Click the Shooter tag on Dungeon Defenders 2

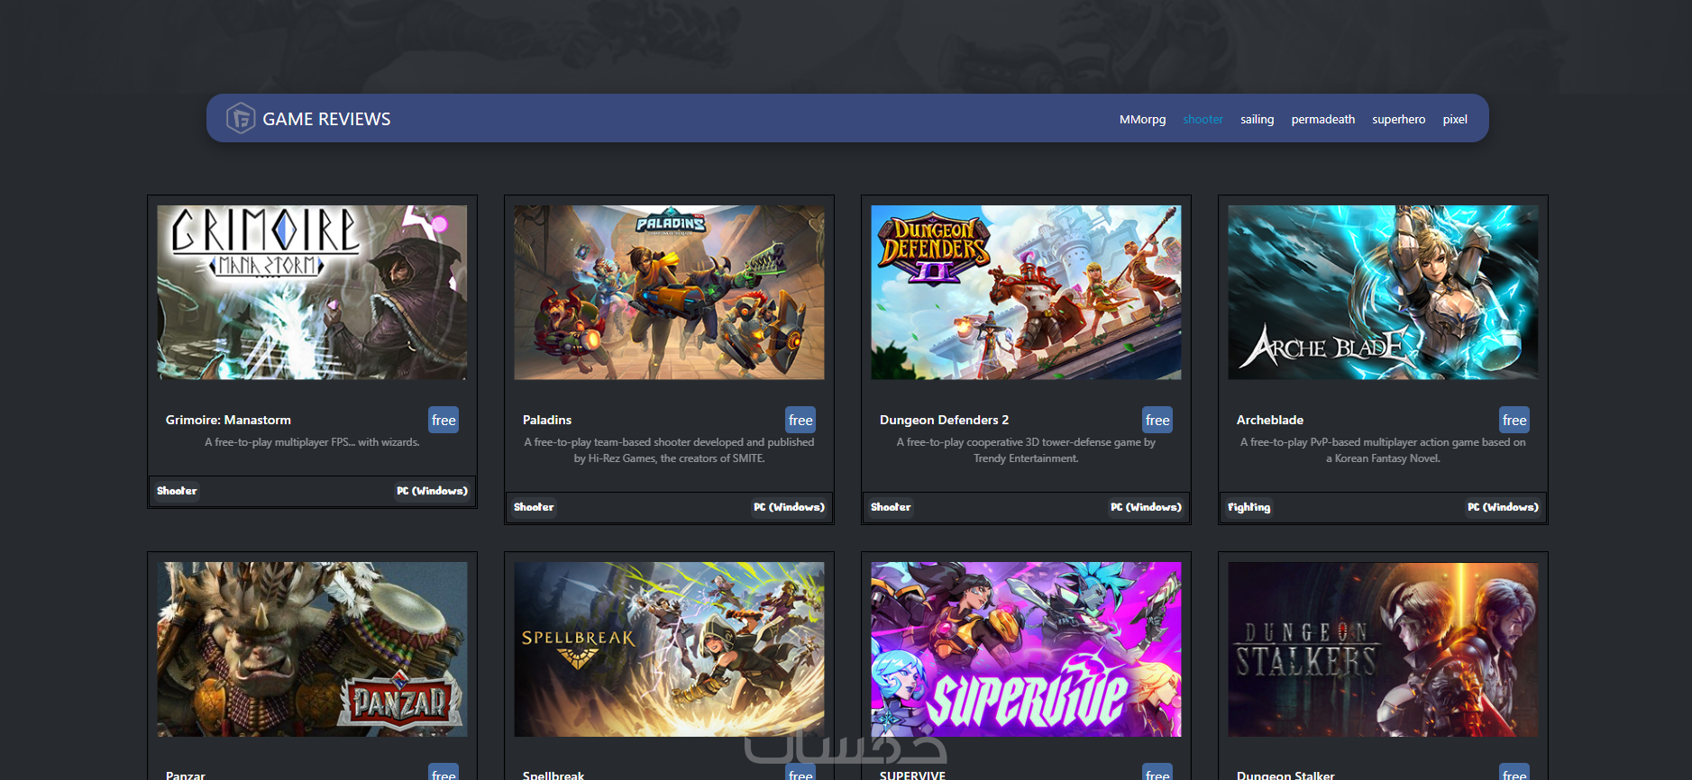(891, 507)
